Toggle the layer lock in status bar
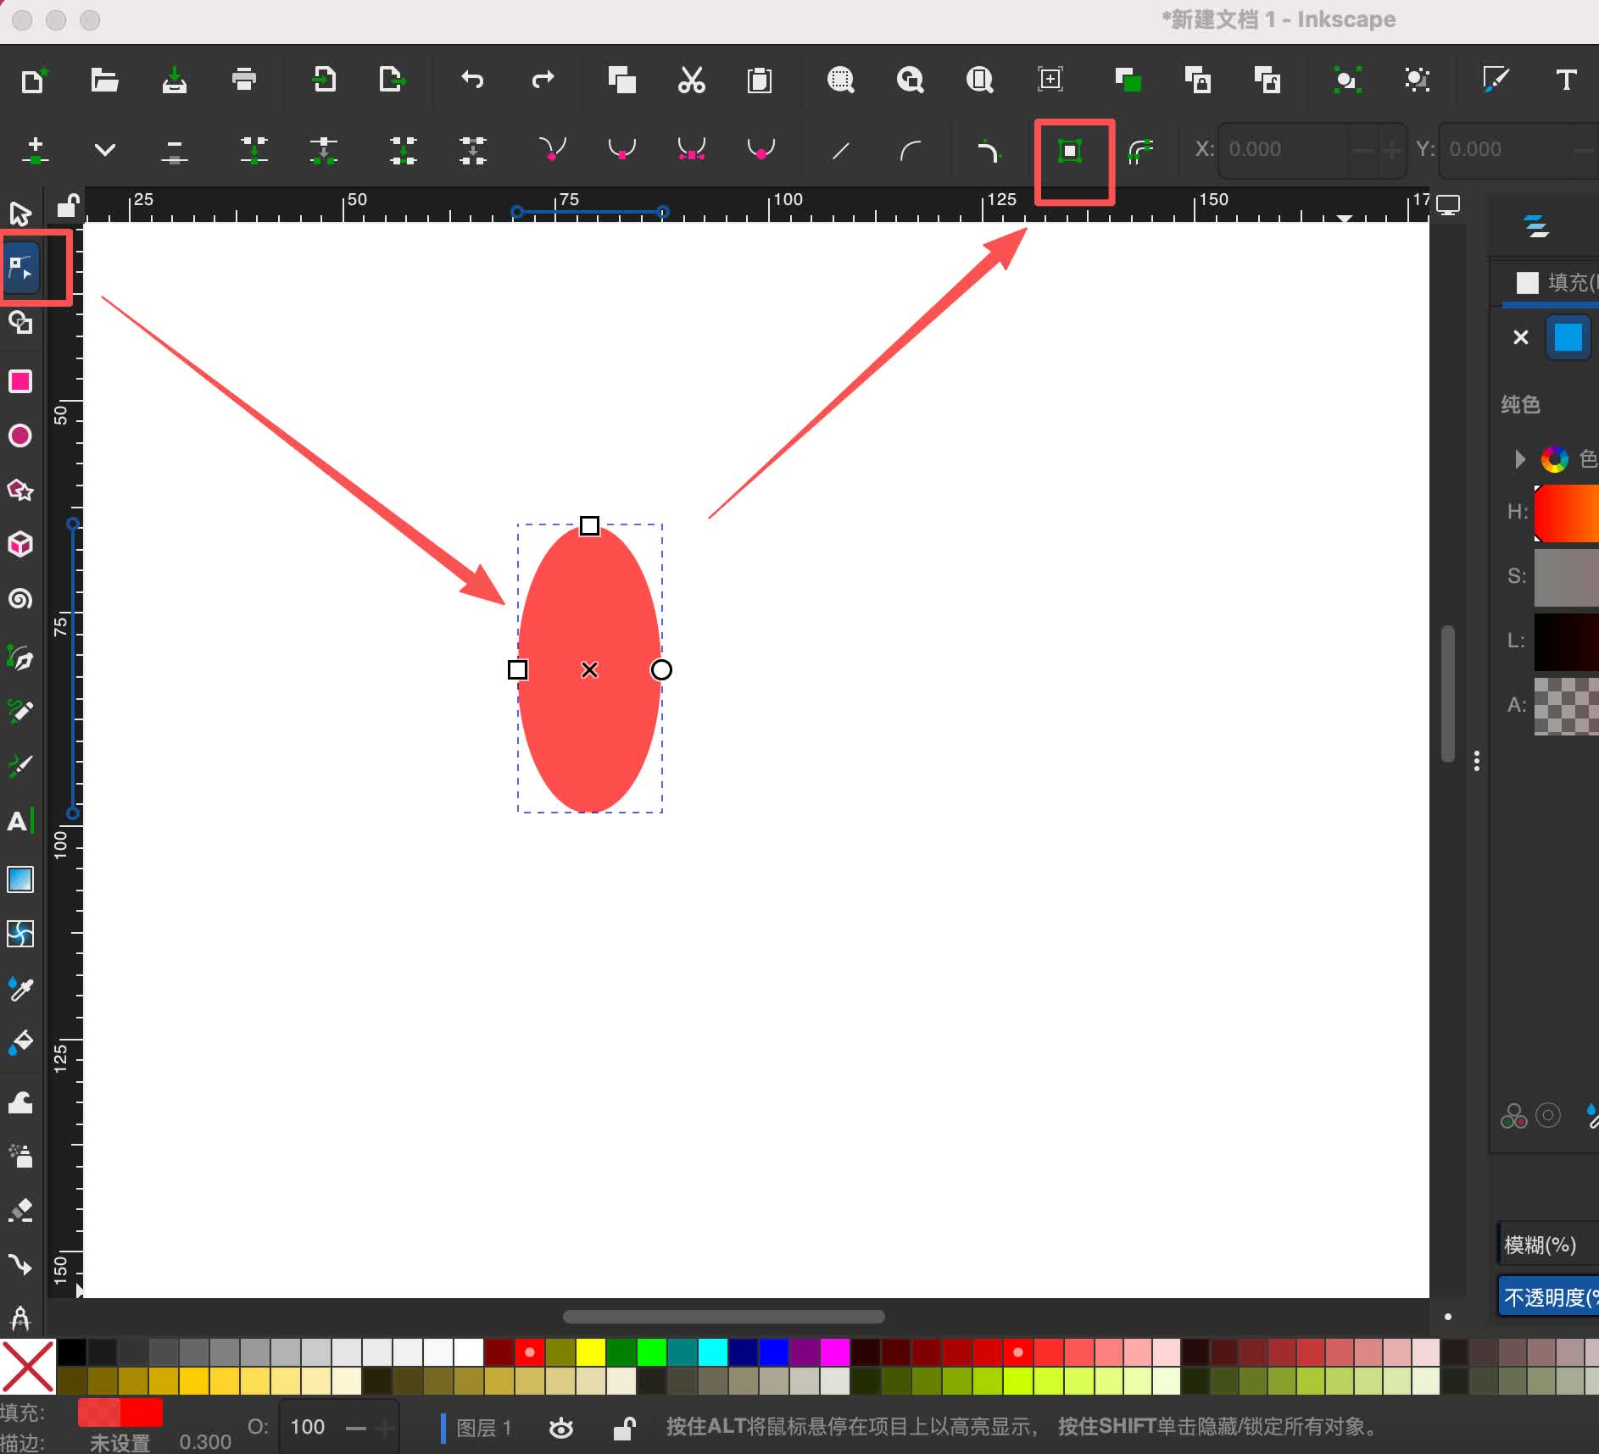1599x1454 pixels. [x=624, y=1428]
